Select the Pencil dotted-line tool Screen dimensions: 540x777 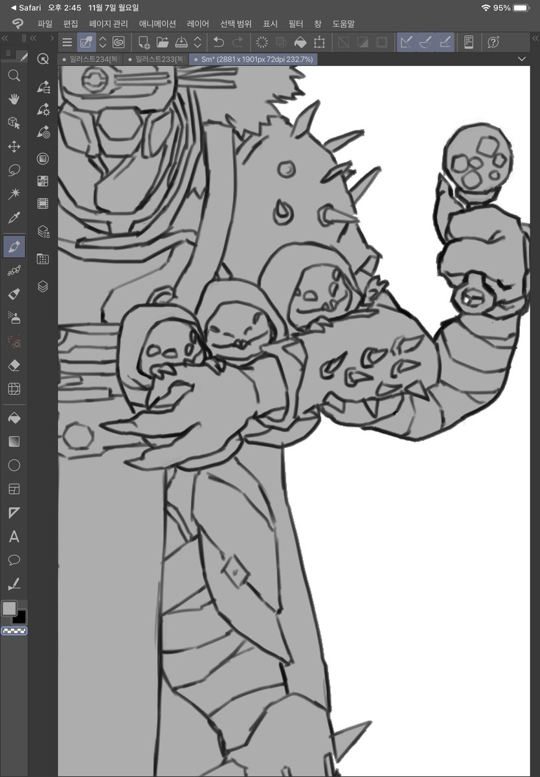(14, 271)
